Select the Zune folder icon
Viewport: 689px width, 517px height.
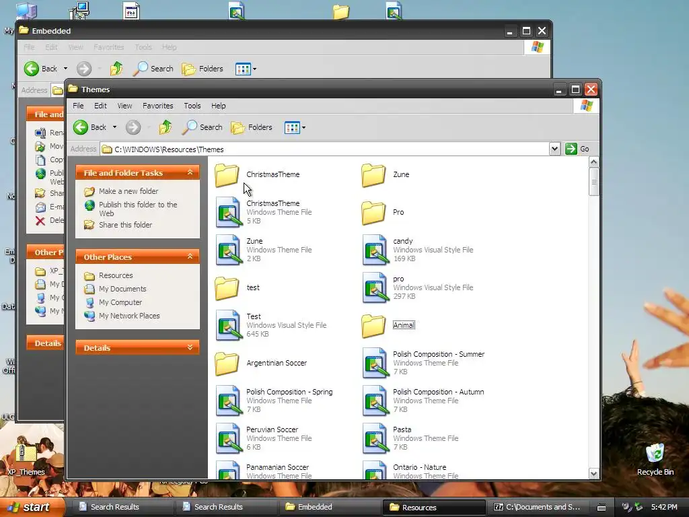(373, 175)
